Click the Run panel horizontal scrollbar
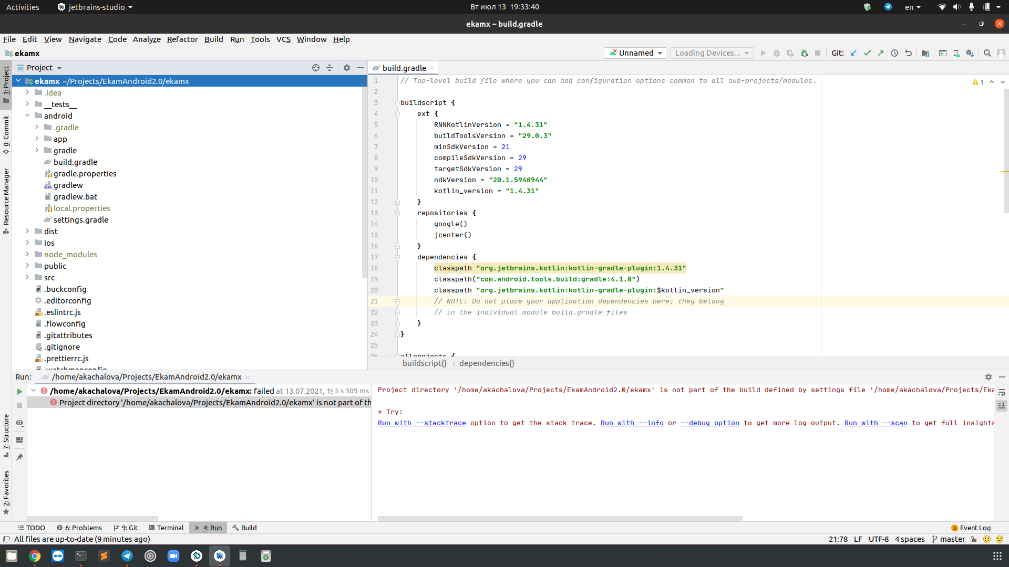The image size is (1009, 567). [x=560, y=519]
